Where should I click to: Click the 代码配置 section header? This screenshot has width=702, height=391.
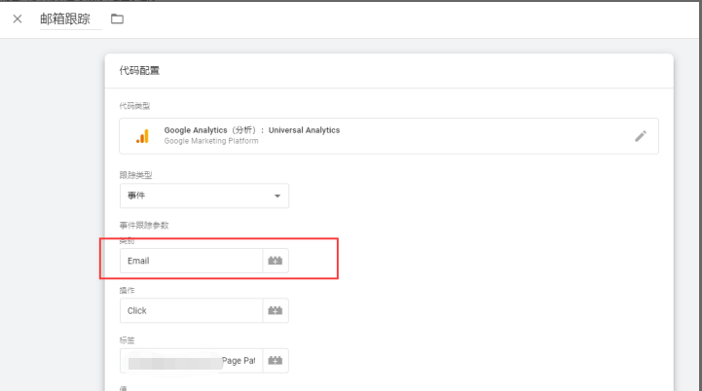[x=139, y=71]
